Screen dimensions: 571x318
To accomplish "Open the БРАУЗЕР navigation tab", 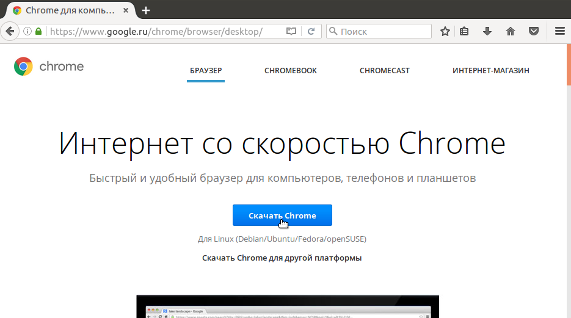I will [206, 71].
